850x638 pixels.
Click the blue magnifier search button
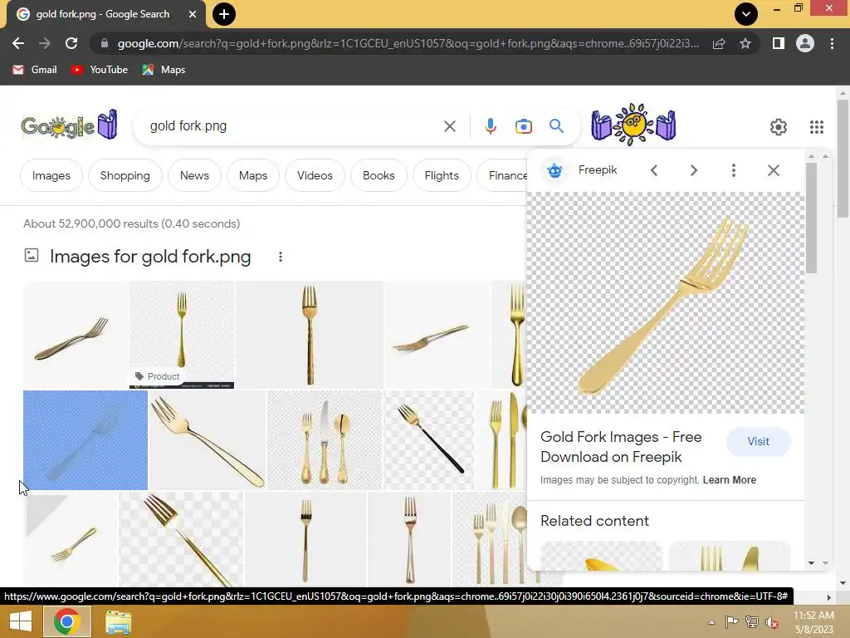pyautogui.click(x=556, y=126)
